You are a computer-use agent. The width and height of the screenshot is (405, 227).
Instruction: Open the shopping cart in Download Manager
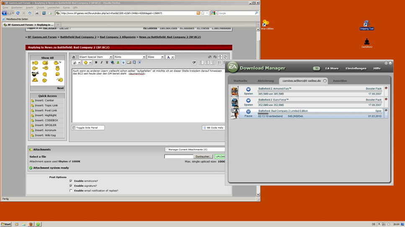(316, 69)
